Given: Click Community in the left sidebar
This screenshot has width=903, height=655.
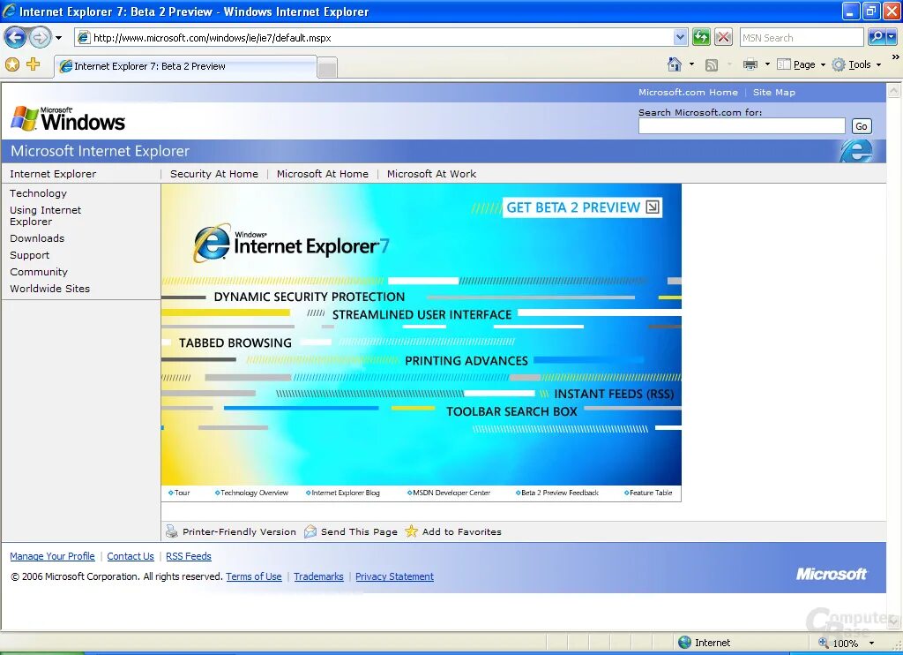Looking at the screenshot, I should pos(39,272).
